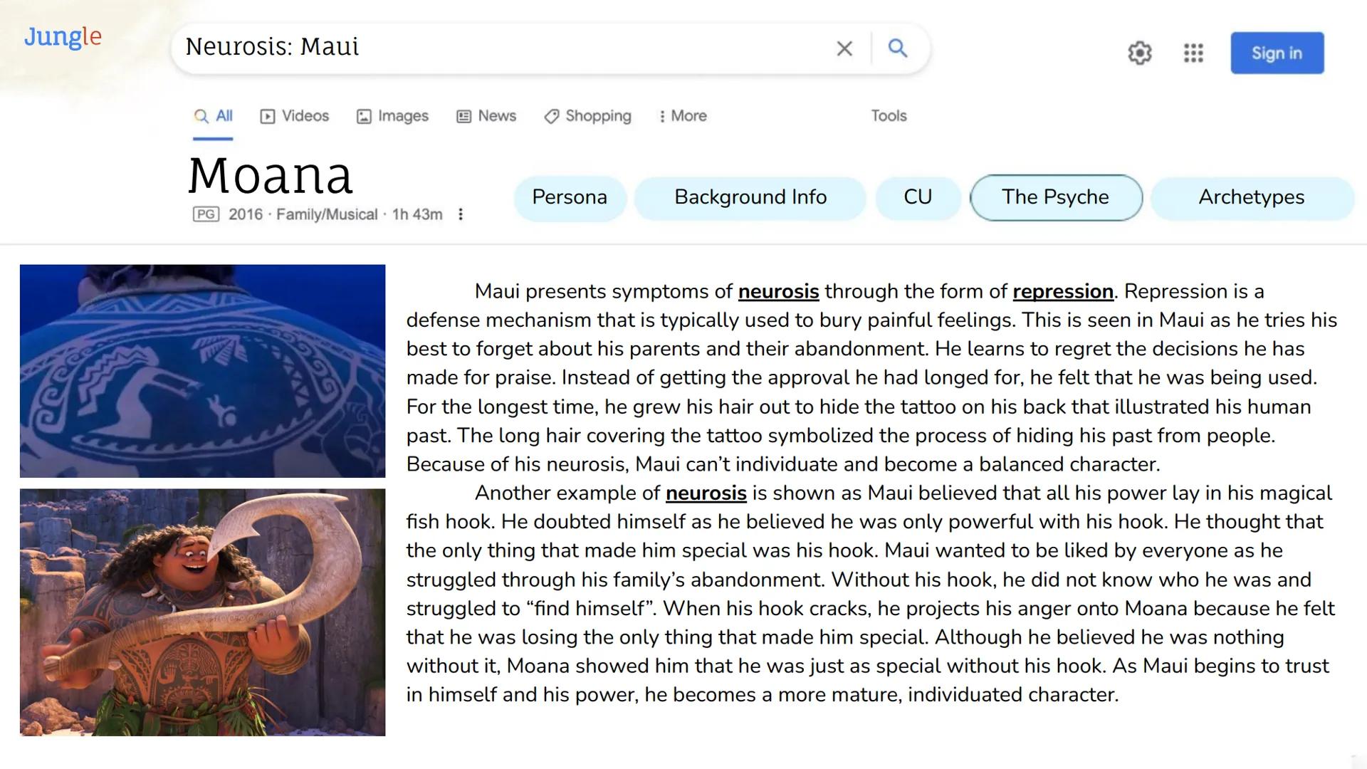The image size is (1367, 769).
Task: Toggle The Psyche category pill
Action: 1056,197
